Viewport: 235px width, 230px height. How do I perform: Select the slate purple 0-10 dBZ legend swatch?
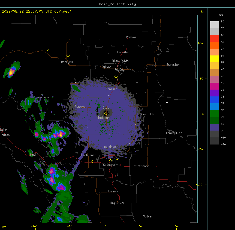tap(214, 127)
